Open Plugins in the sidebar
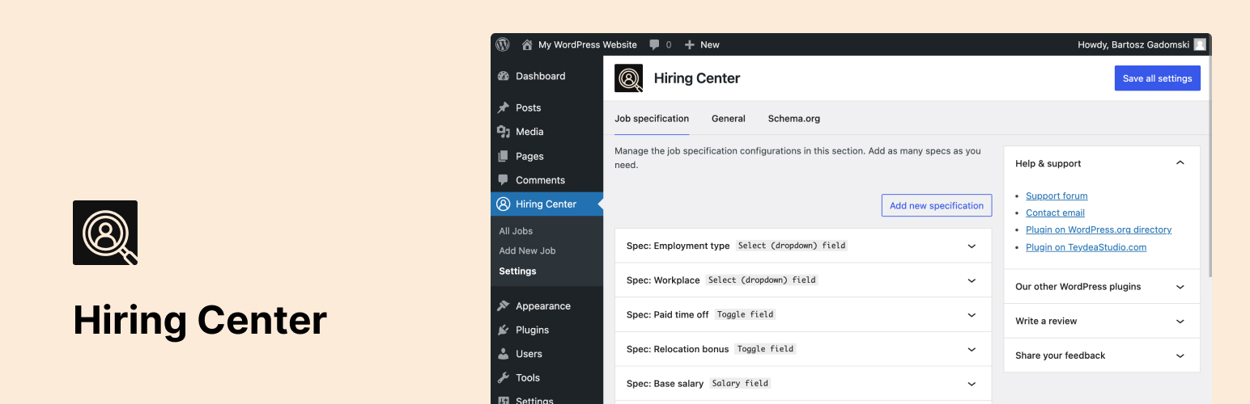Viewport: 1250px width, 404px height. (532, 330)
